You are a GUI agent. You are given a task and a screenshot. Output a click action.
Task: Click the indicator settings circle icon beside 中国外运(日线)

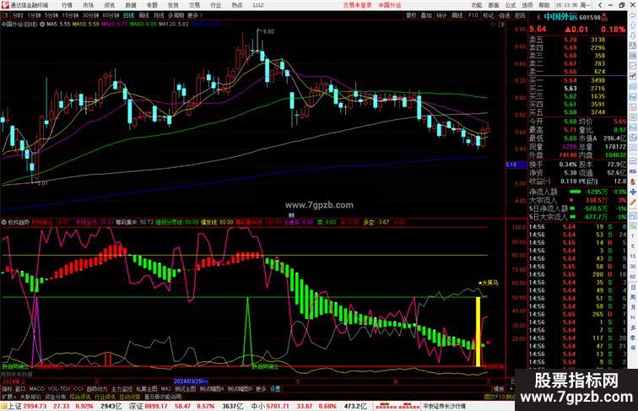pos(42,24)
